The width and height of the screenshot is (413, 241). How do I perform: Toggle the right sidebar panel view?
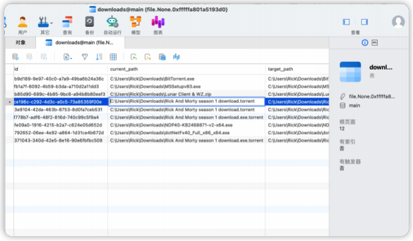364,22
